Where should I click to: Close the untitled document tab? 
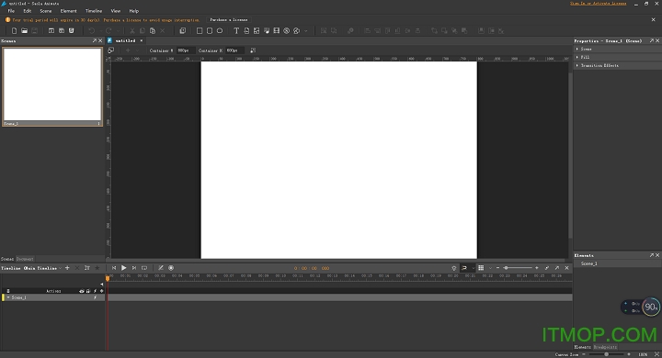[x=142, y=41]
